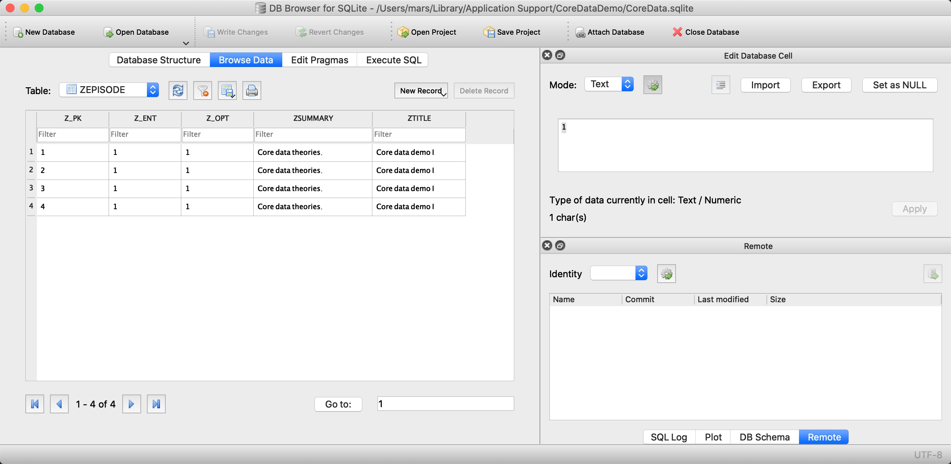Click the Write Changes toolbar item
Image resolution: width=951 pixels, height=464 pixels.
click(x=236, y=32)
